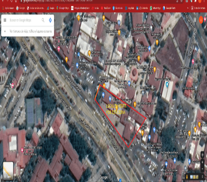Click the shopping cart pin labeled Merza
This screenshot has width=207, height=182.
pos(154,130)
